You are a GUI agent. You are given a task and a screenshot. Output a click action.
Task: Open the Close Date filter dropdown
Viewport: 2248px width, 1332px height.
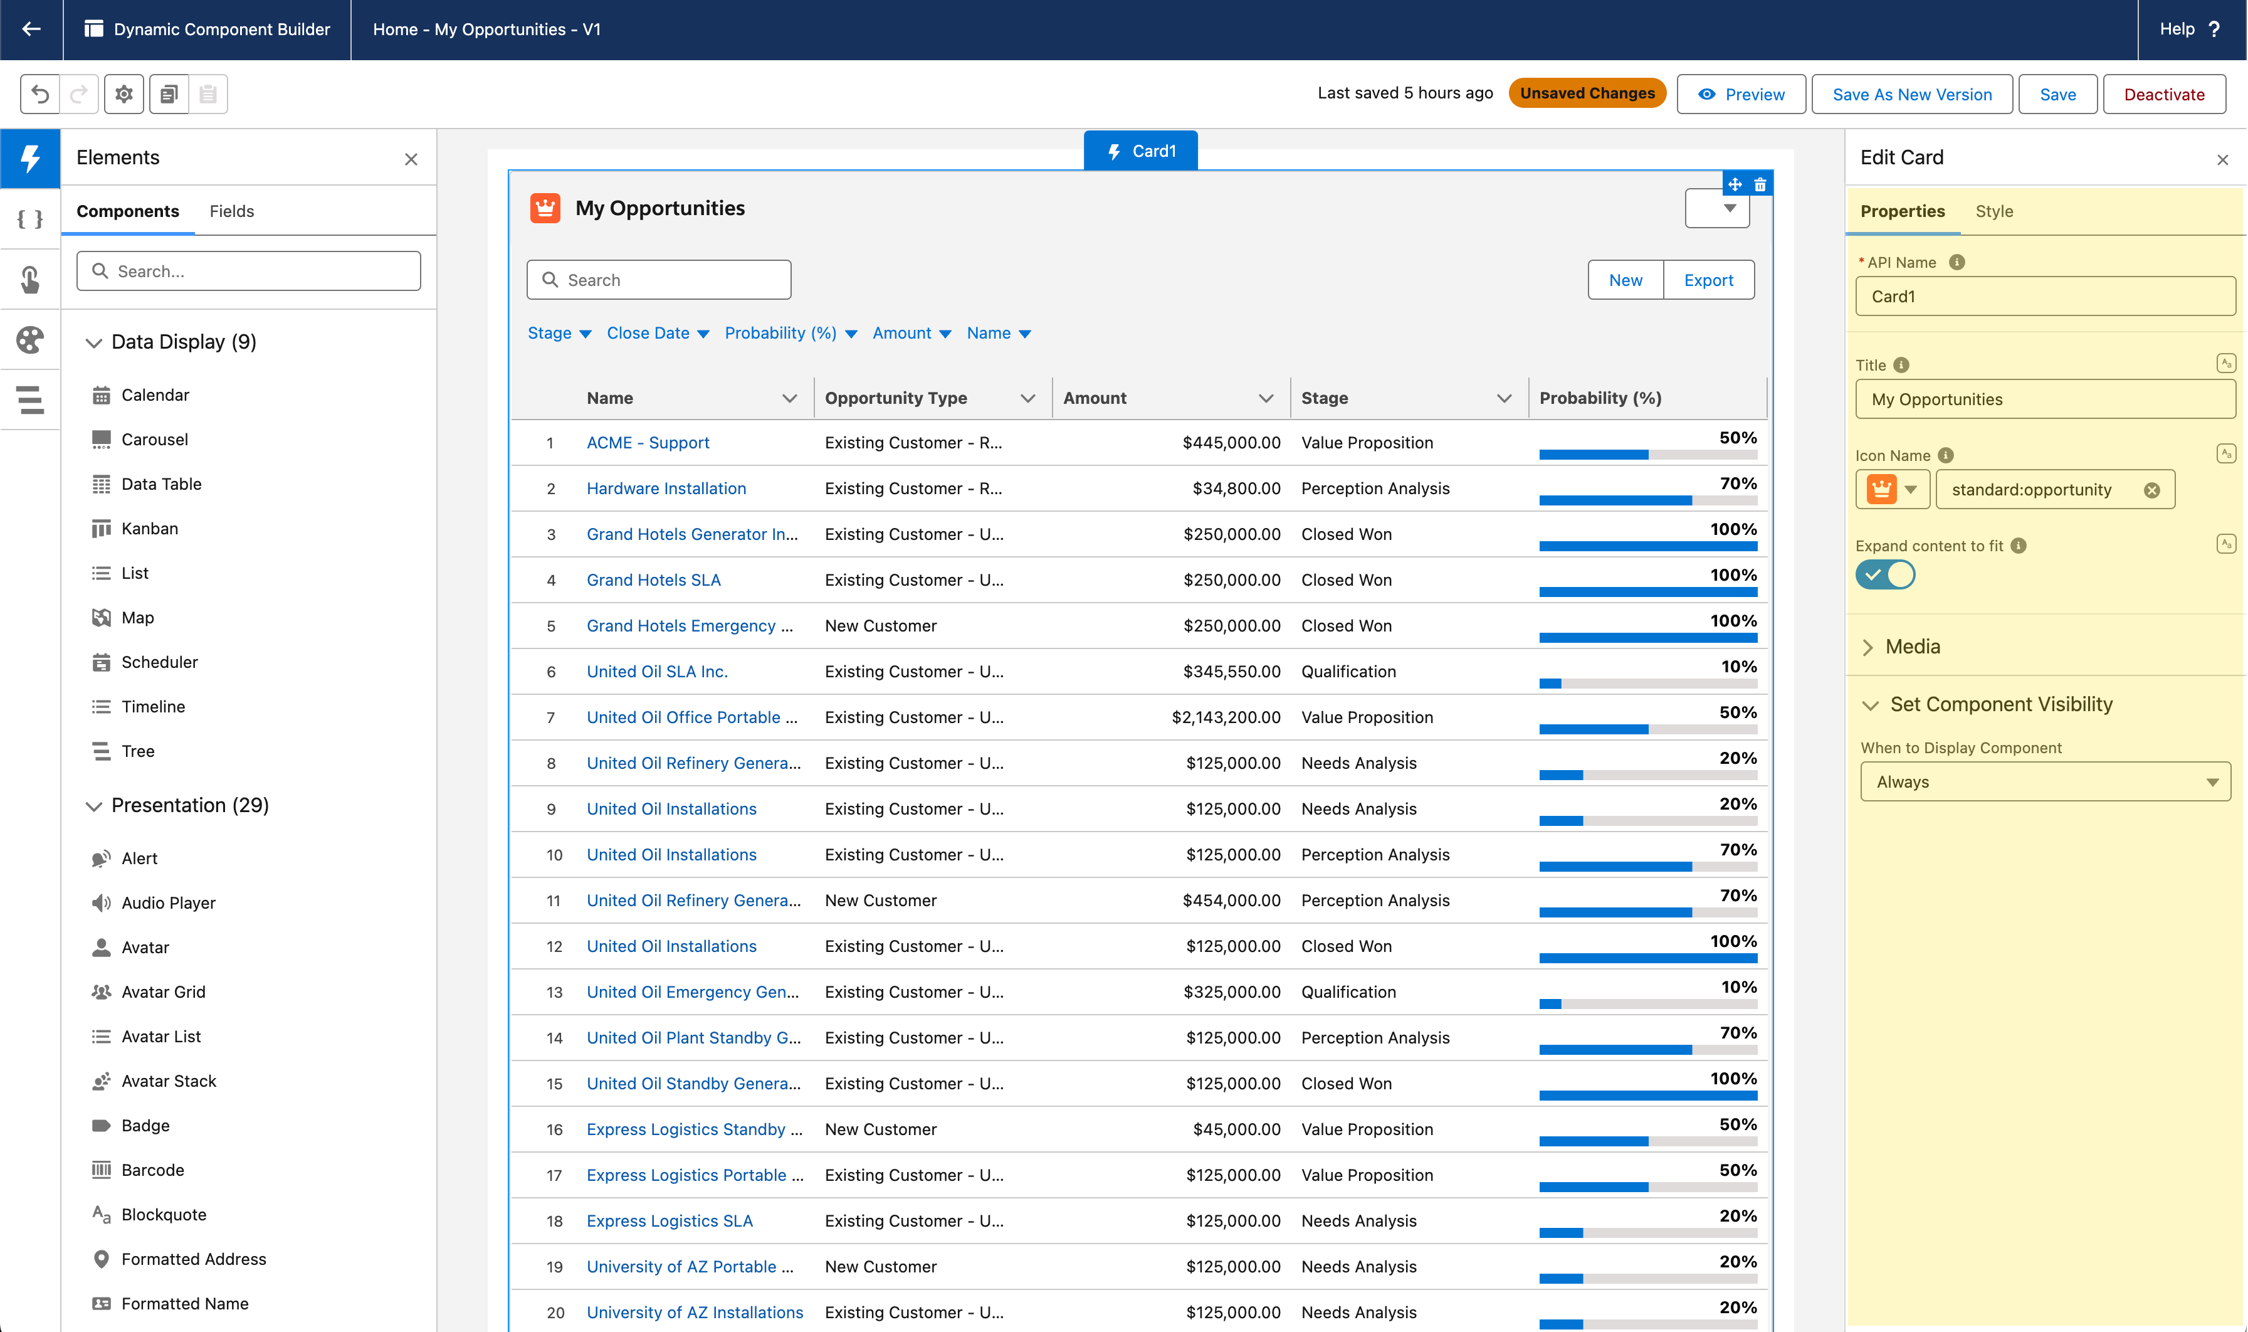[x=658, y=333]
